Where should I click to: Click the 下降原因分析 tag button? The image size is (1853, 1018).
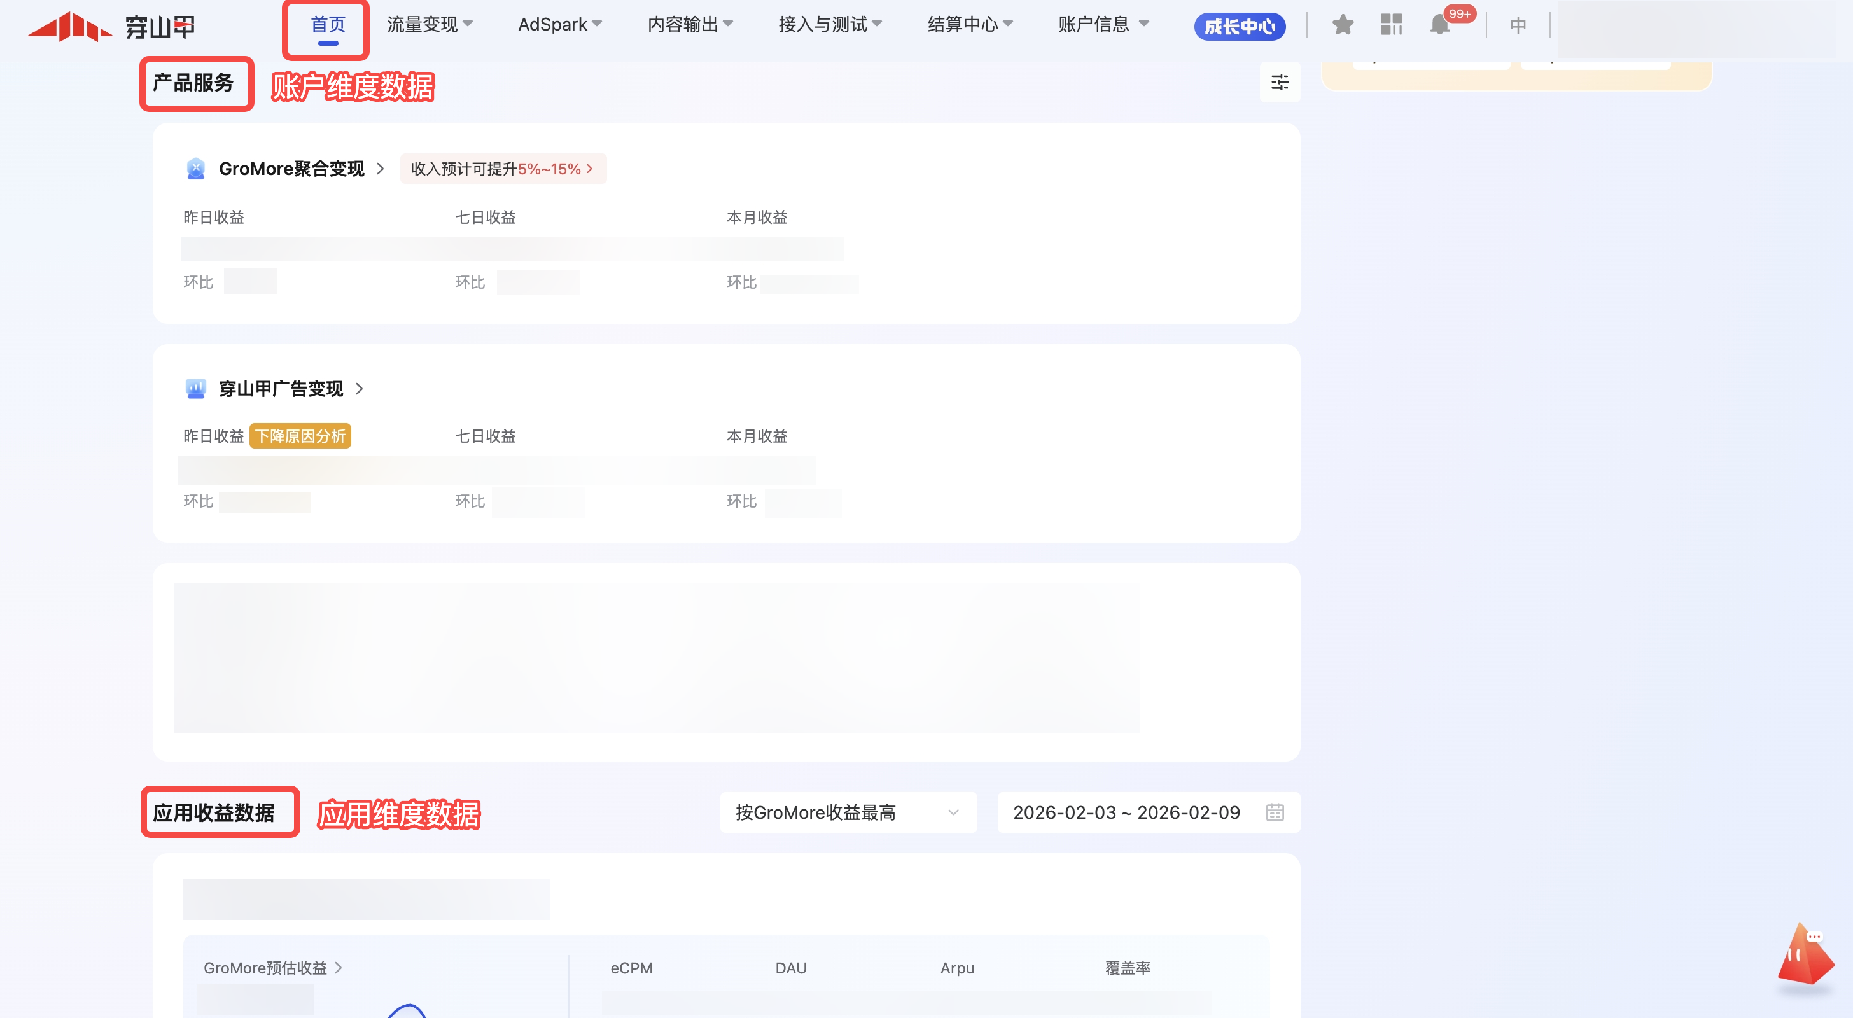tap(300, 436)
